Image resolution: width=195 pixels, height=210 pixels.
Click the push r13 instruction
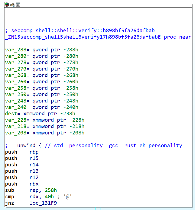tap(22, 171)
